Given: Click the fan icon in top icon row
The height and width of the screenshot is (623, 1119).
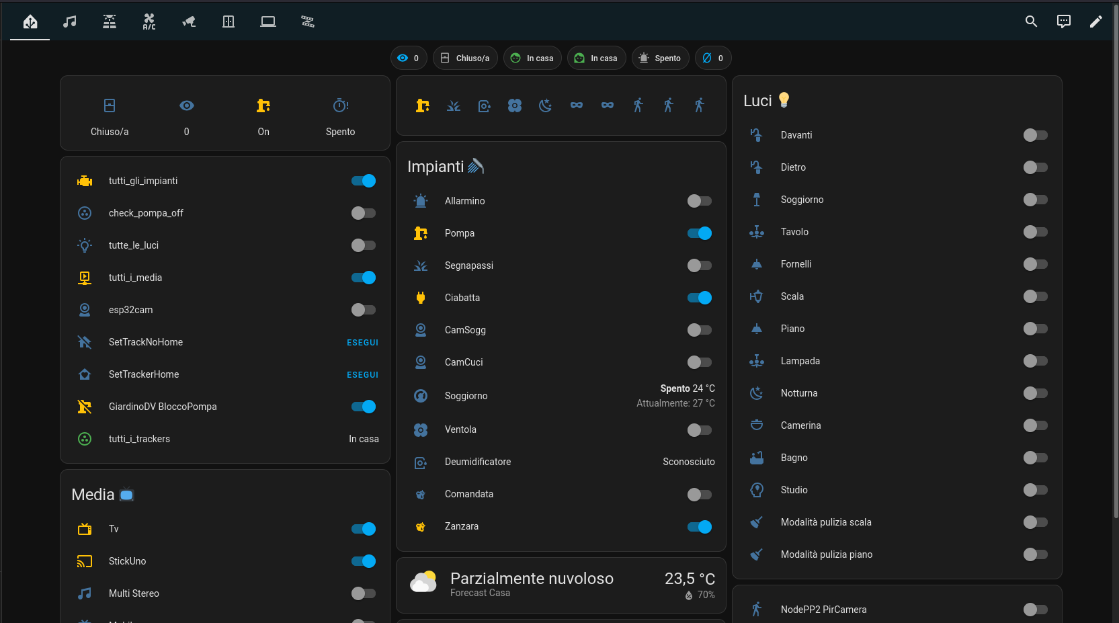Looking at the screenshot, I should pyautogui.click(x=515, y=106).
